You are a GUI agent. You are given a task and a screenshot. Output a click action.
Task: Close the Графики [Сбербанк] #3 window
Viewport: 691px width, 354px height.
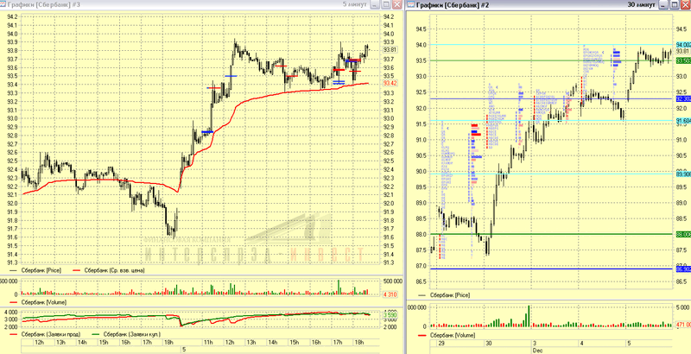[396, 5]
